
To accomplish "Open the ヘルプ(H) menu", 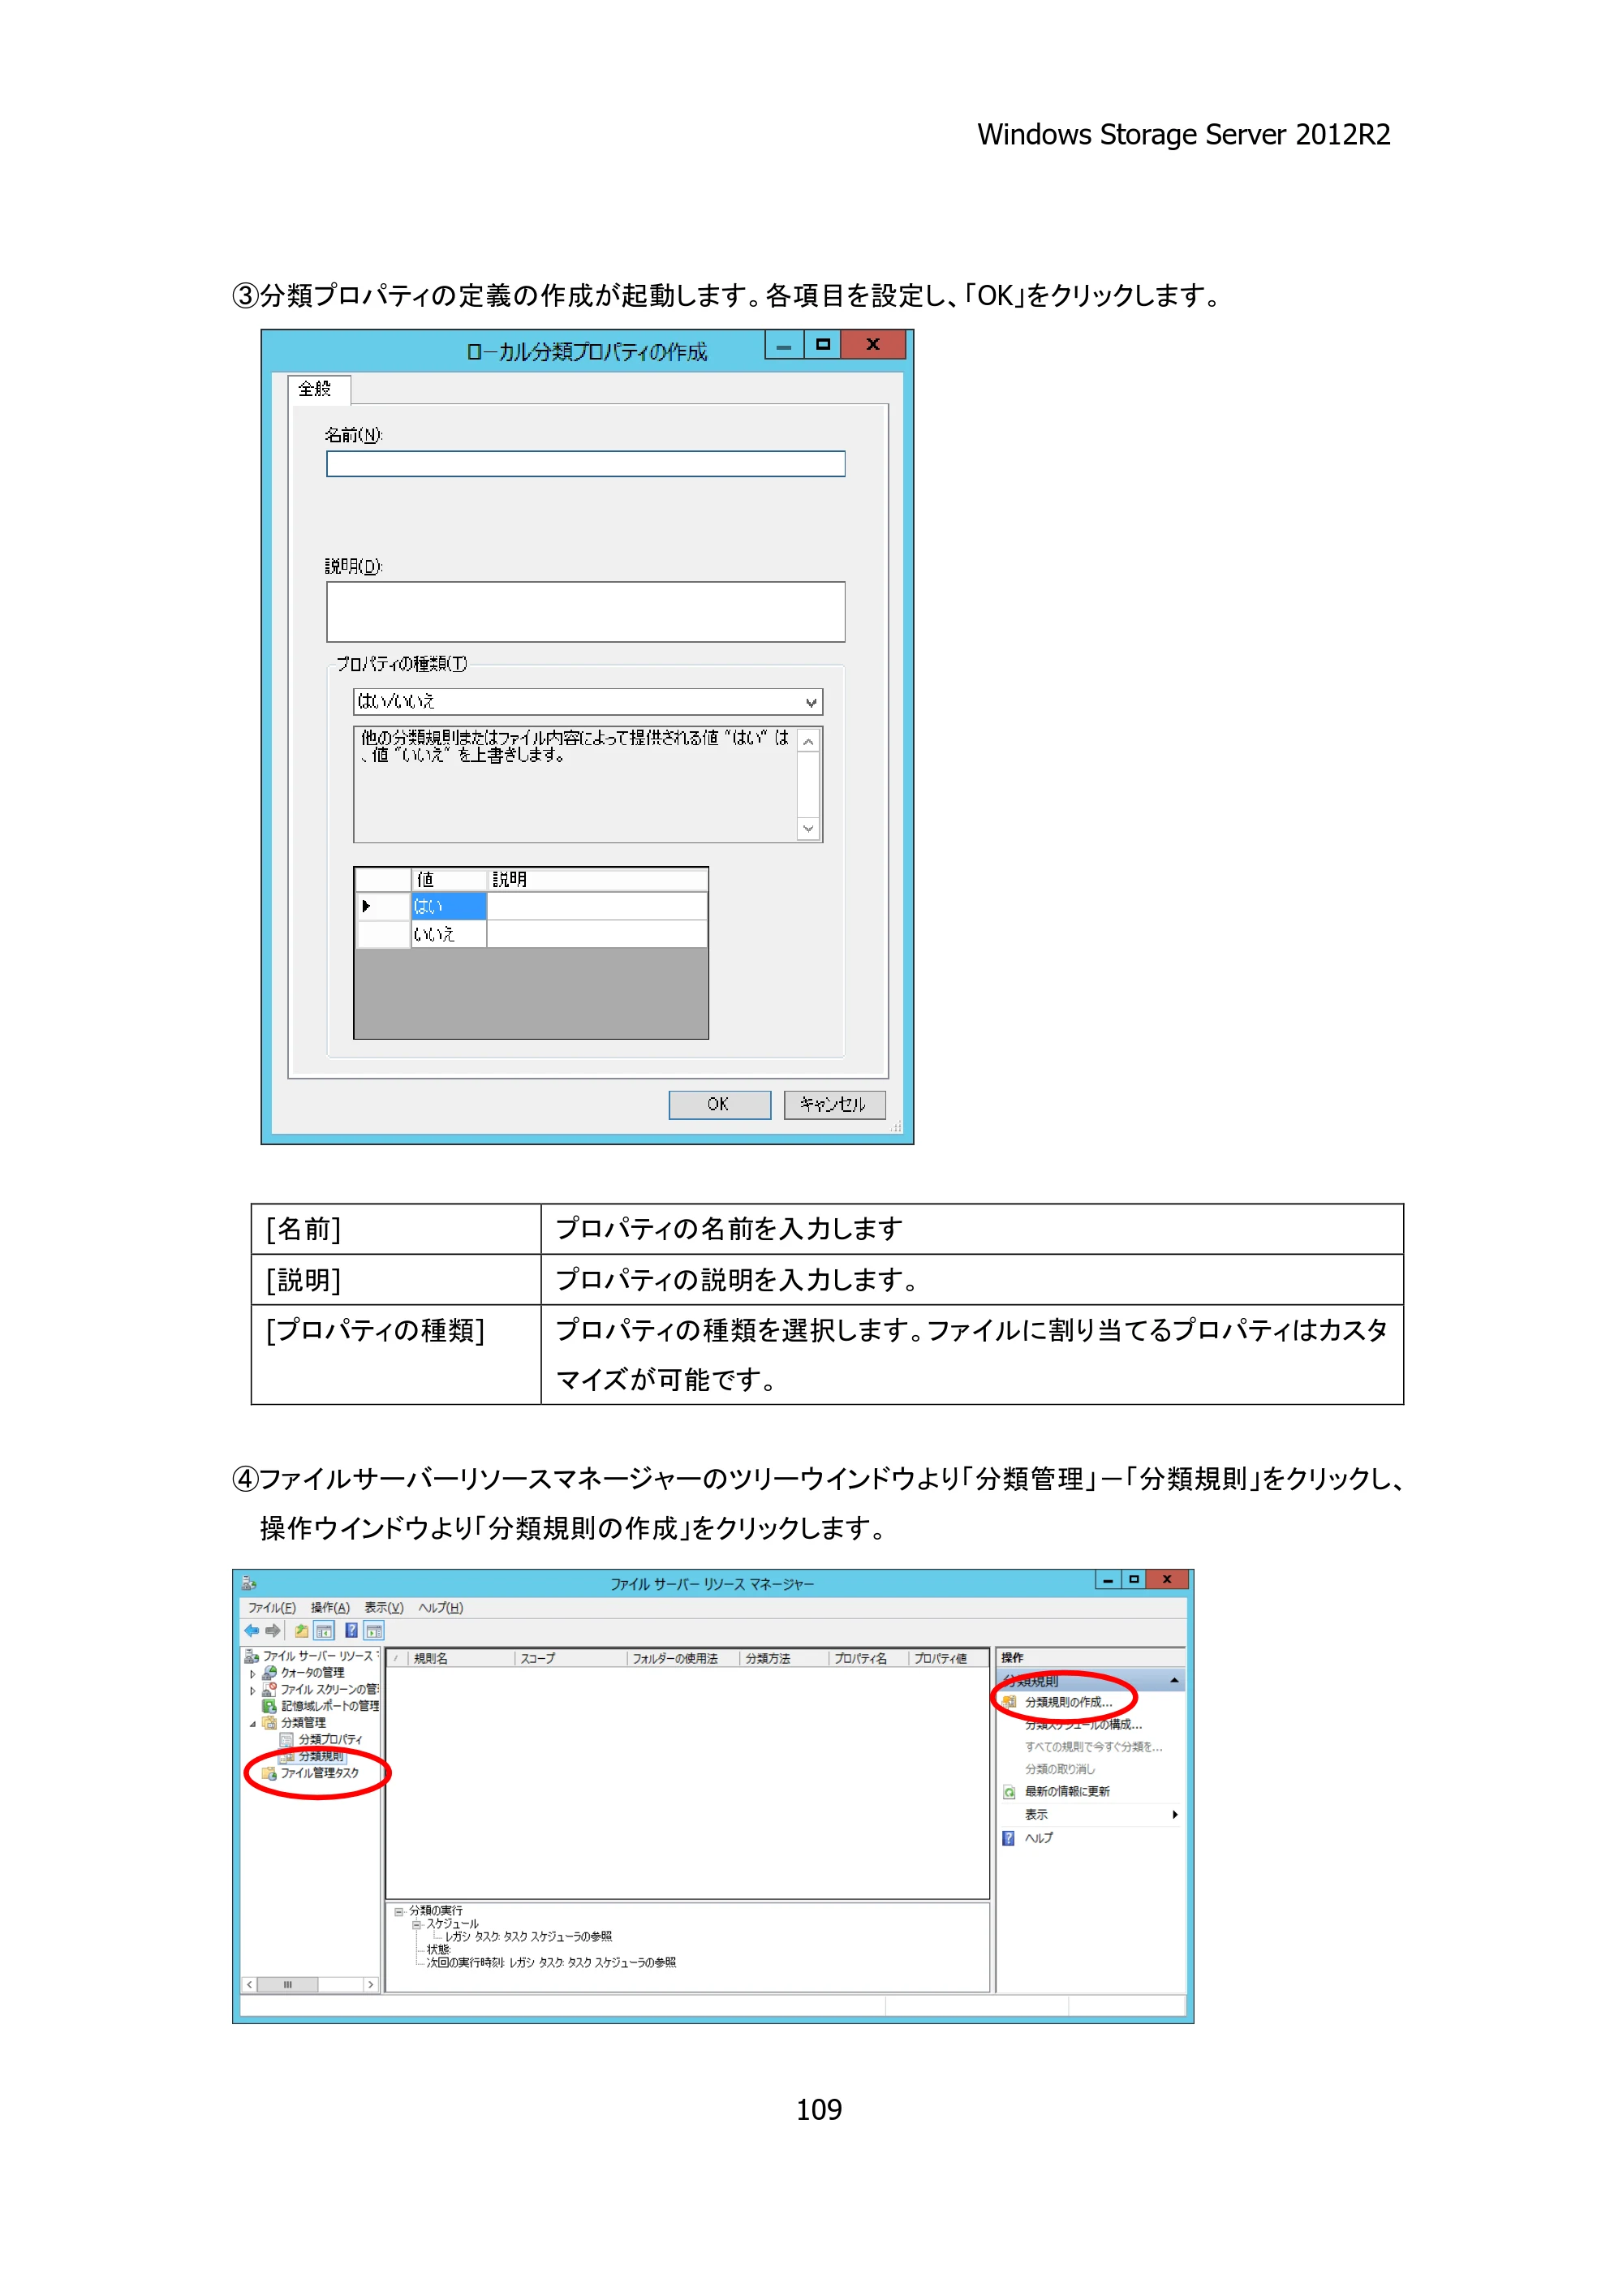I will [441, 1608].
